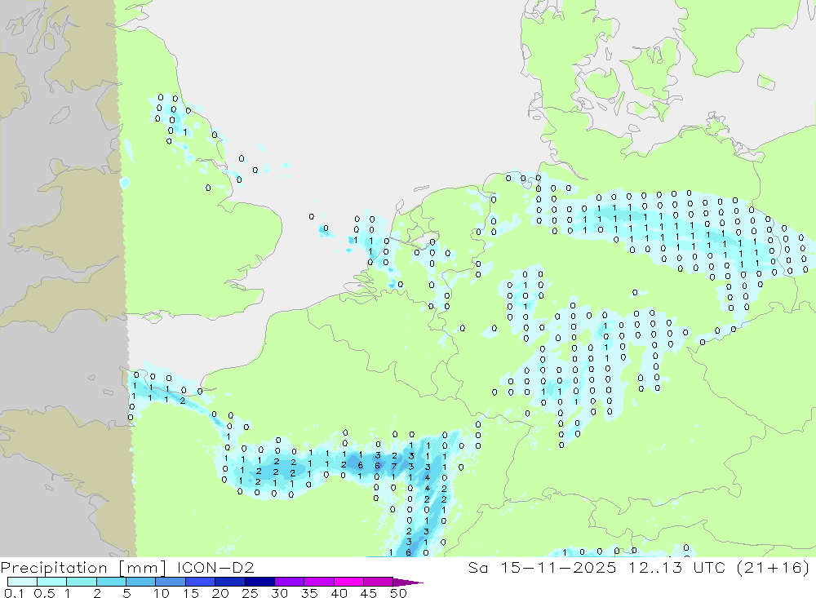
Task: Click the legend tick label "20"
Action: pos(220,593)
